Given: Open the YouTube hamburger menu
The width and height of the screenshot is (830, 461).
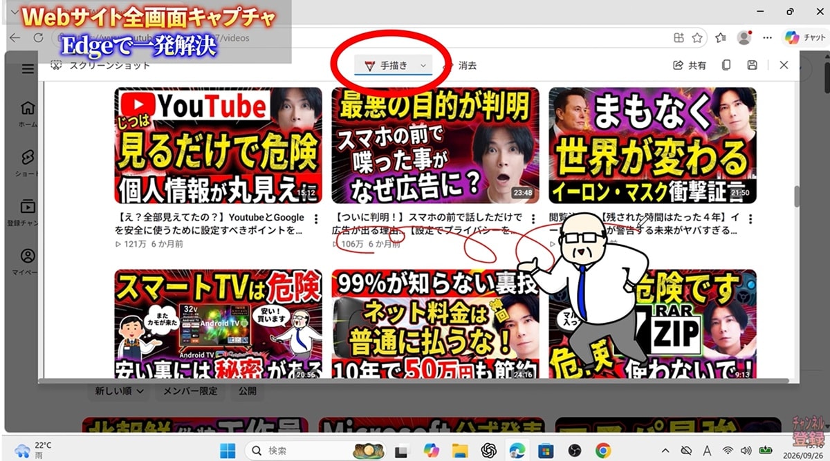Looking at the screenshot, I should coord(28,68).
